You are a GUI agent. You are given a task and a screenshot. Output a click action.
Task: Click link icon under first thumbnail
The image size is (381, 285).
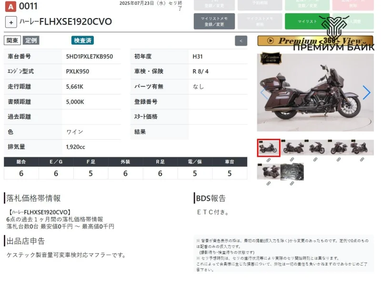click(269, 160)
